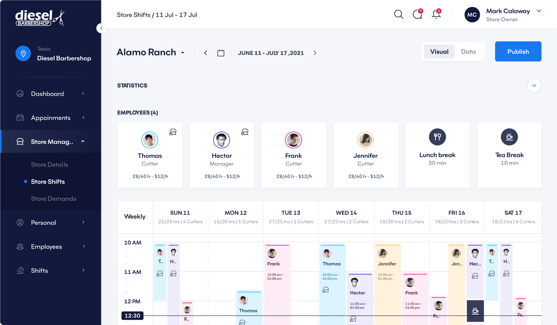Click the Publish button
This screenshot has height=325, width=557.
click(518, 51)
